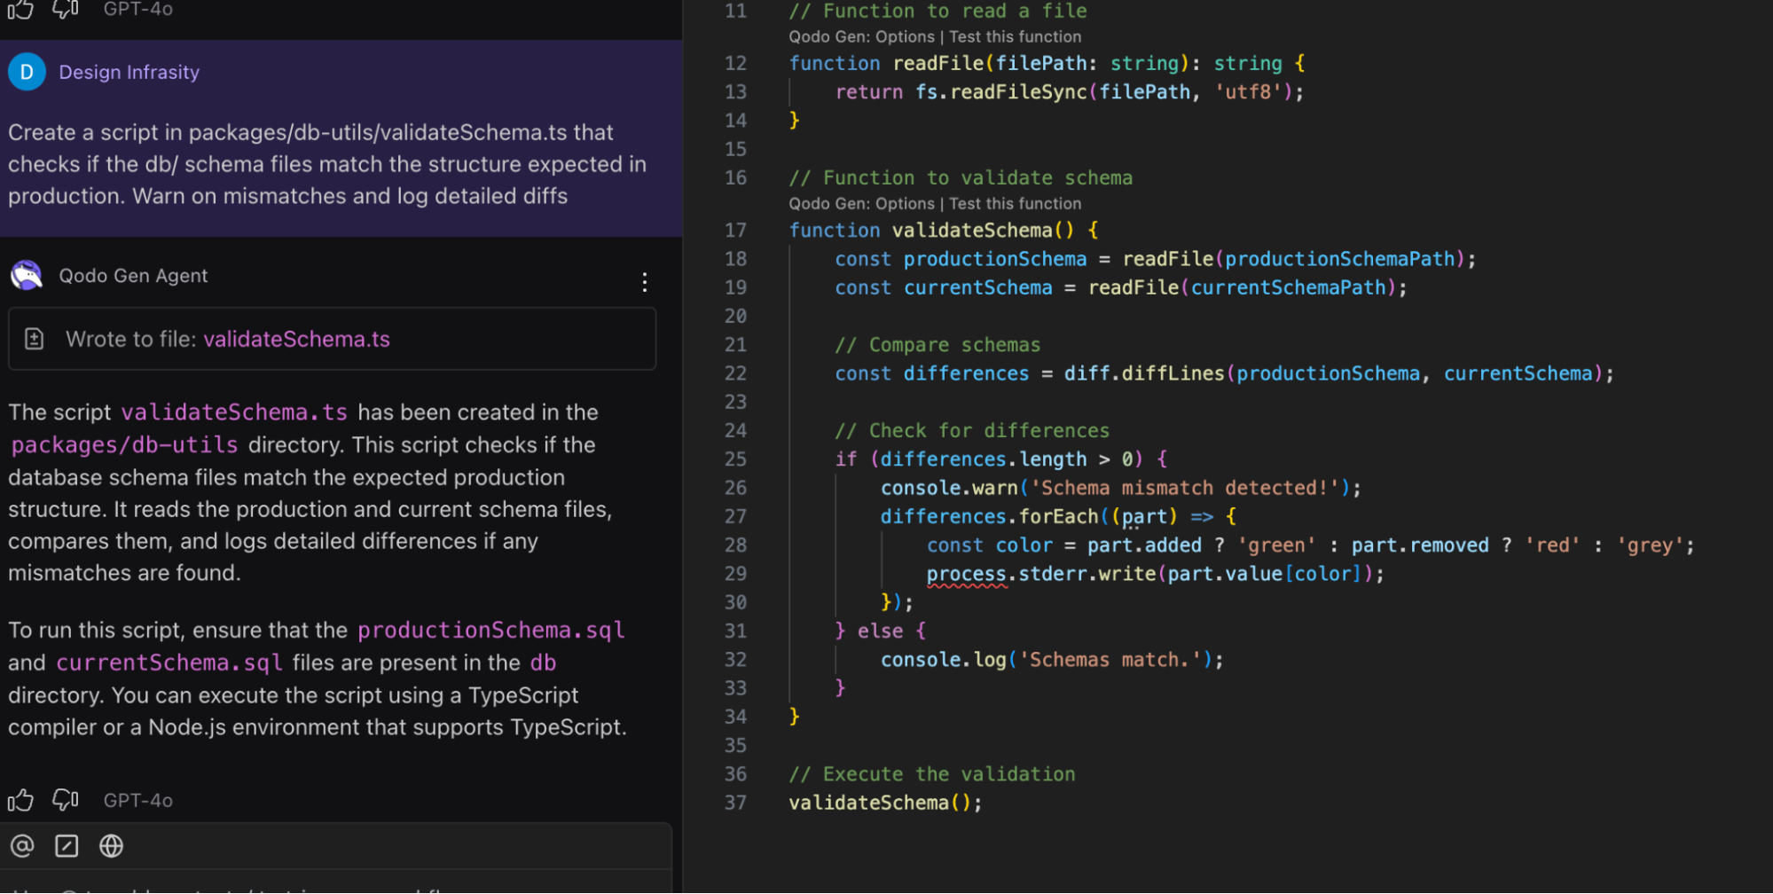1773x894 pixels.
Task: Click thumbs up on the top GPT-4o response
Action: coord(20,9)
